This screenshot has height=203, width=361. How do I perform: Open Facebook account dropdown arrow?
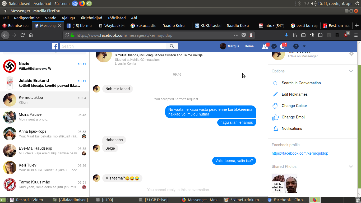(x=304, y=46)
